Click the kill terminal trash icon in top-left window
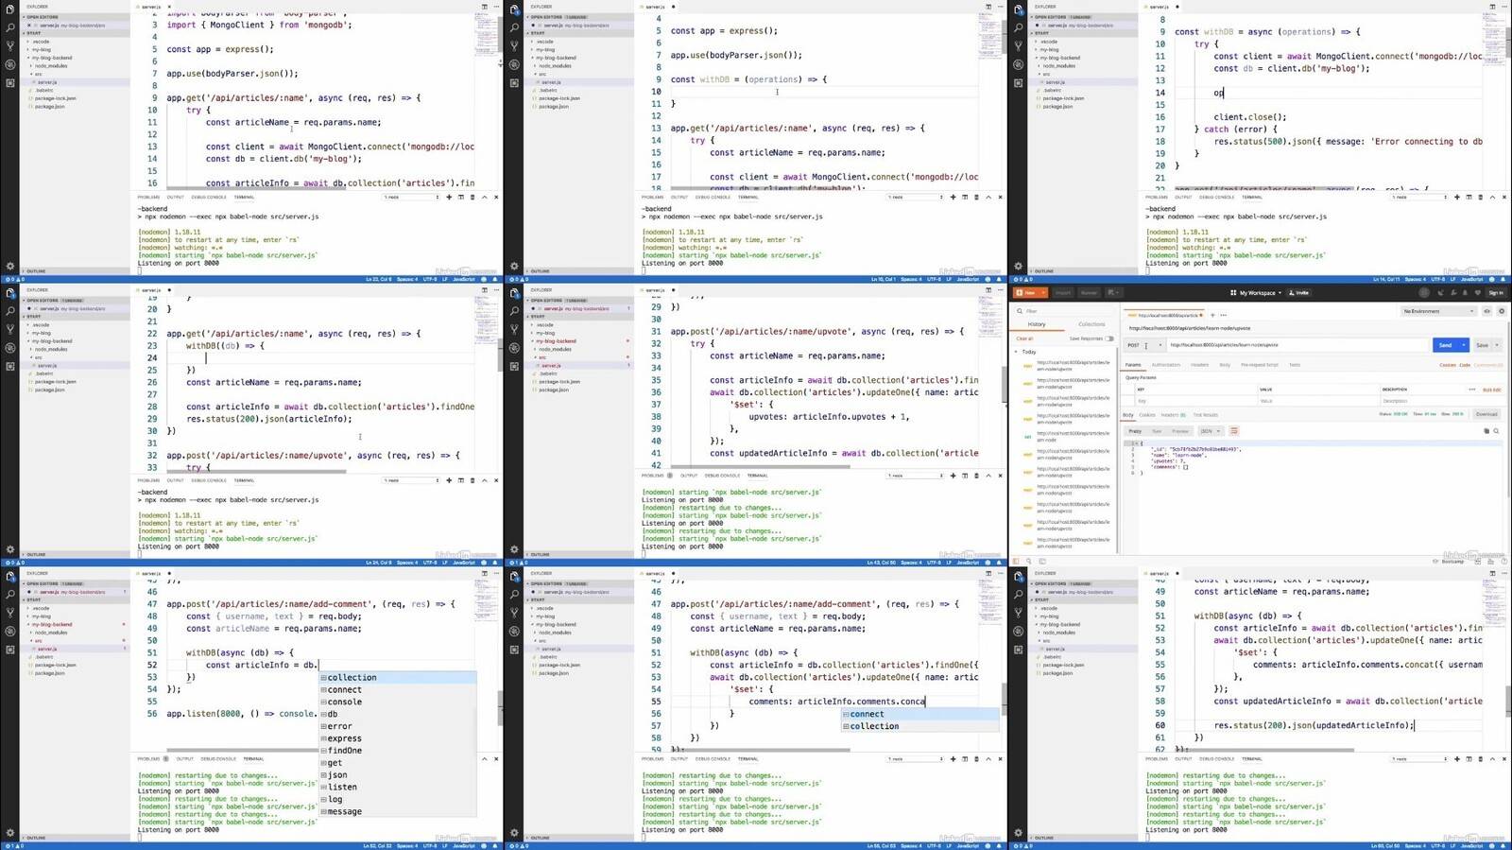 click(x=472, y=198)
